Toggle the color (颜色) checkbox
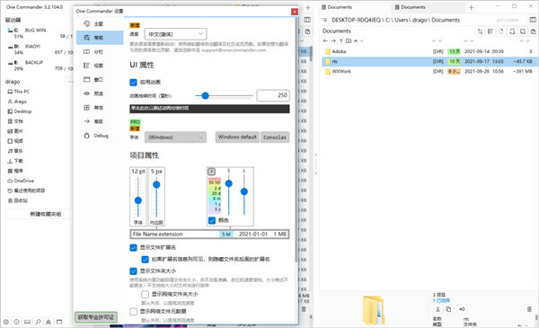The image size is (539, 328). click(x=212, y=220)
